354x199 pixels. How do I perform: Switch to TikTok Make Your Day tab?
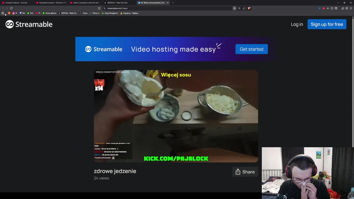[x=119, y=3]
